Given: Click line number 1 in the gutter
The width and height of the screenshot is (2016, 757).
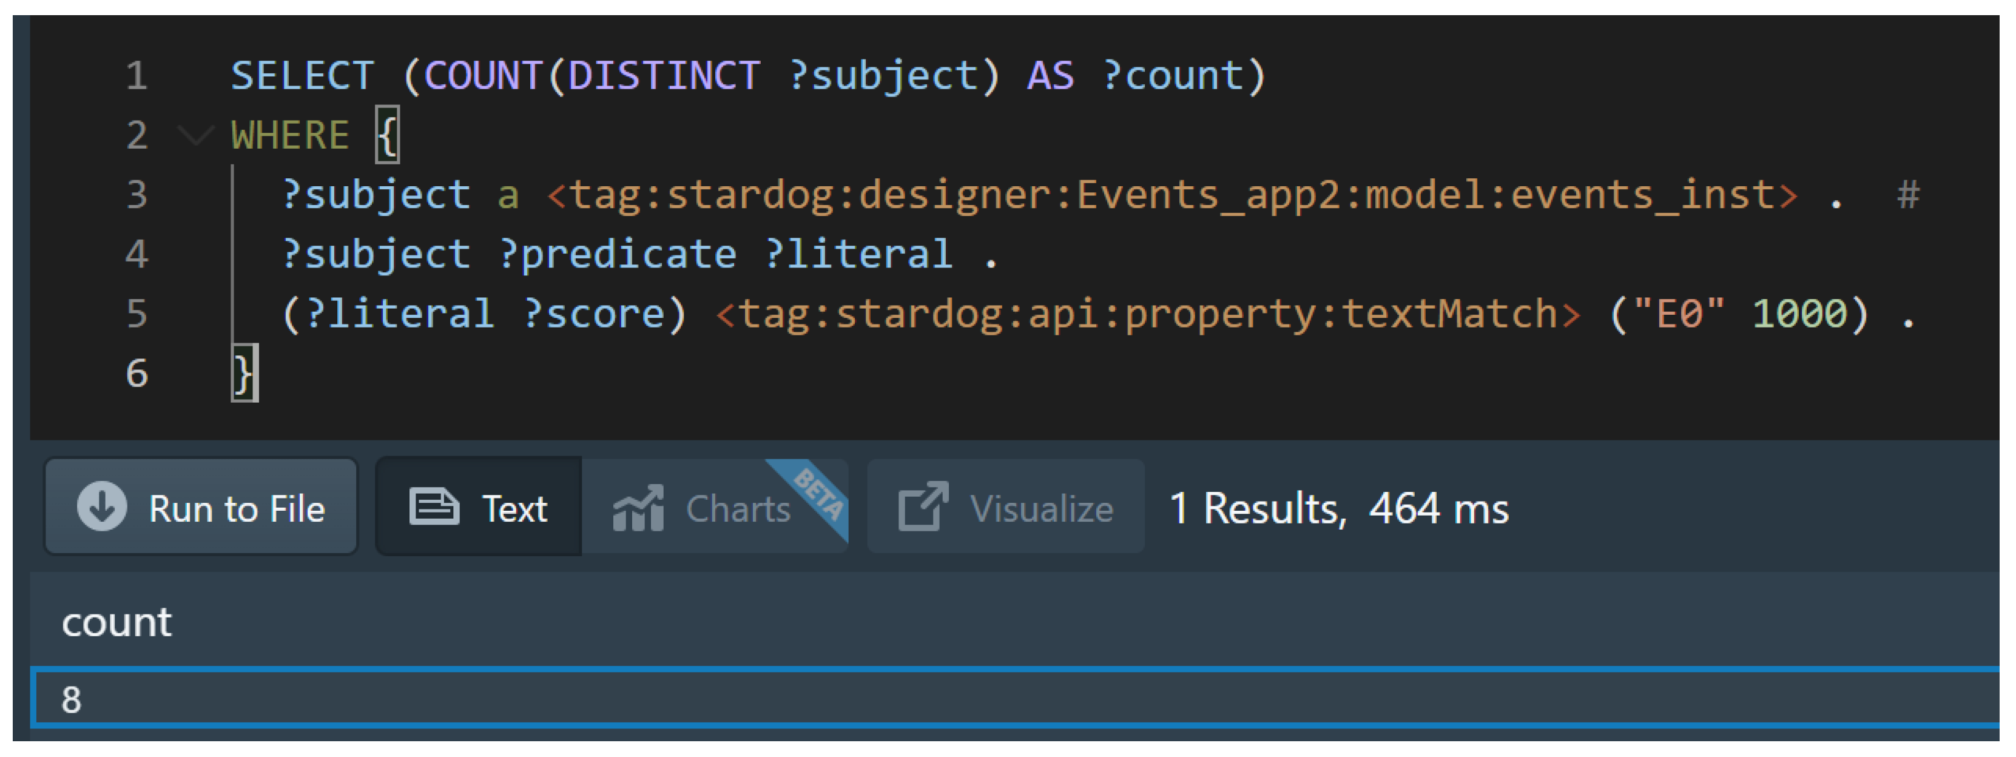Looking at the screenshot, I should pos(137,76).
